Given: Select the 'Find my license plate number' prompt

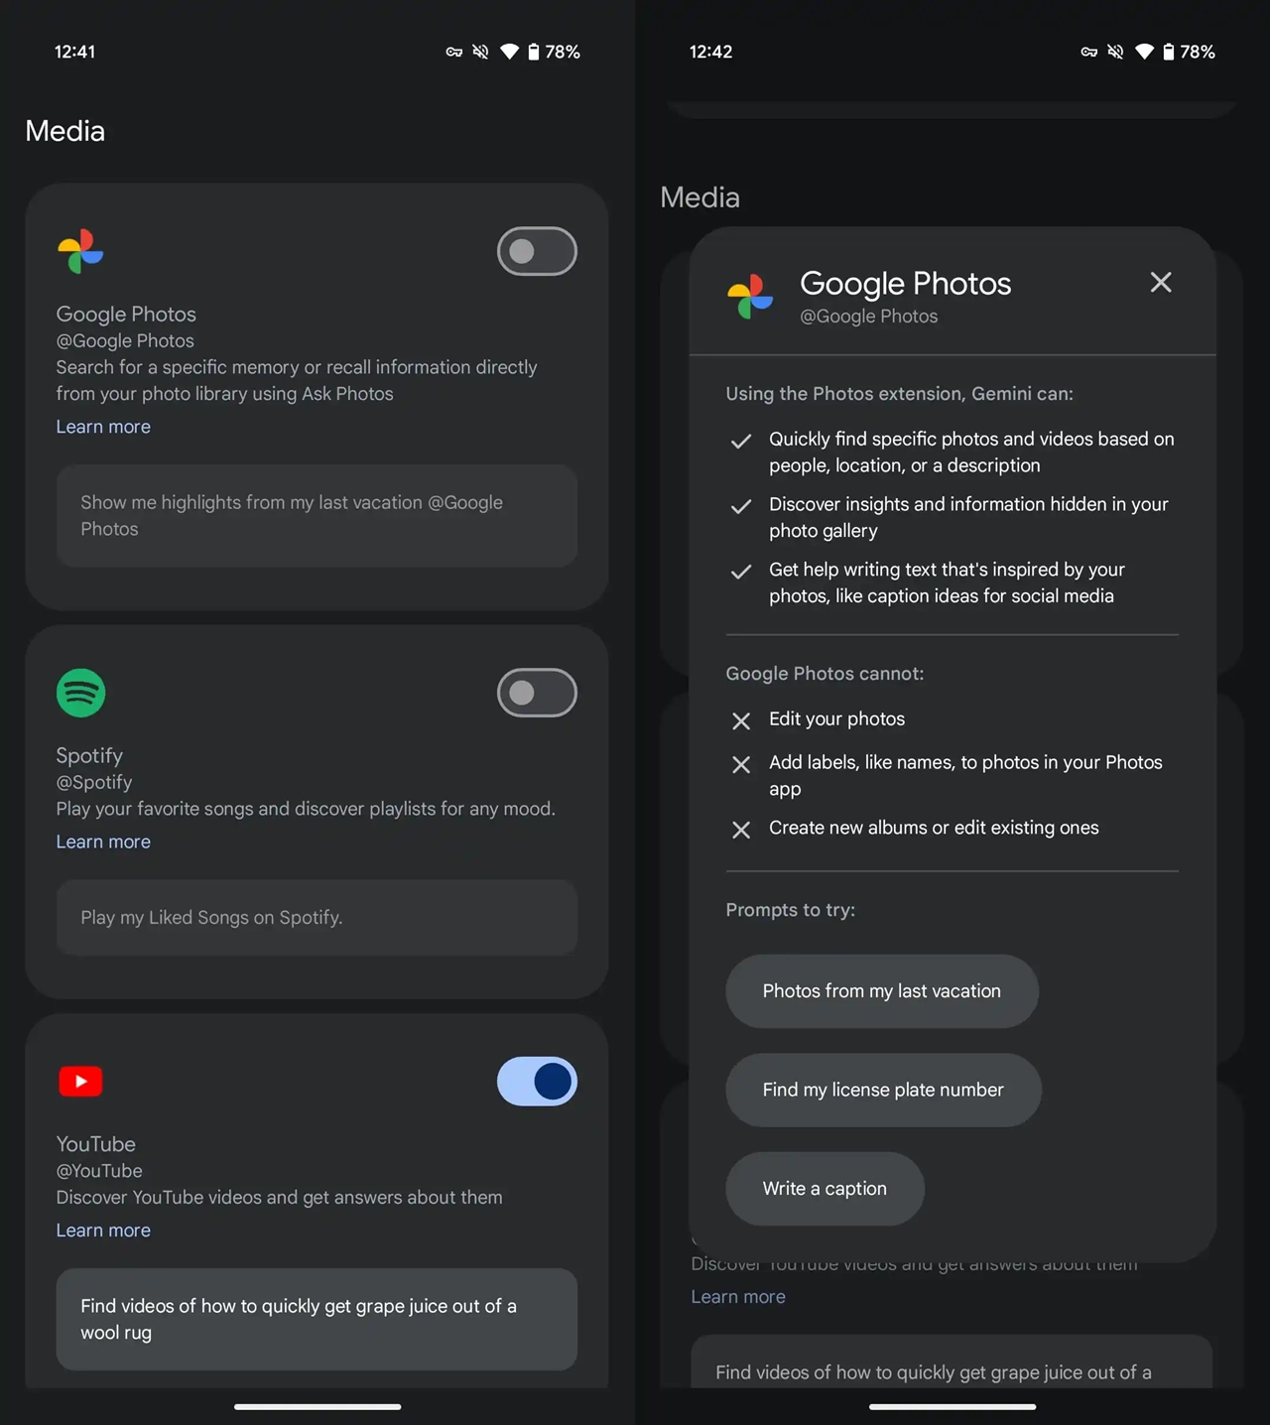Looking at the screenshot, I should [x=883, y=1090].
